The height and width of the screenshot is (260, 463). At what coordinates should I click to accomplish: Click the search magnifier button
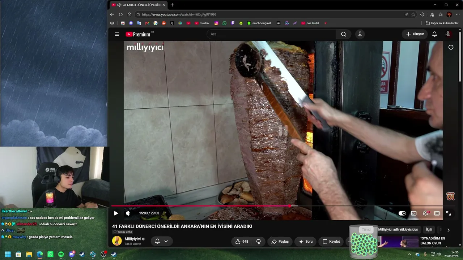pos(343,34)
